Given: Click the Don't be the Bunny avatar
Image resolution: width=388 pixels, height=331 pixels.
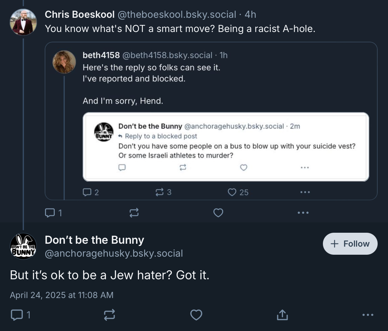Looking at the screenshot, I should pyautogui.click(x=23, y=246).
